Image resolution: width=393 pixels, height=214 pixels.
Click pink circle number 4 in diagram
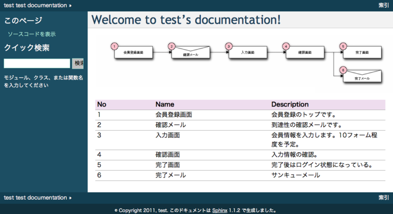point(286,46)
